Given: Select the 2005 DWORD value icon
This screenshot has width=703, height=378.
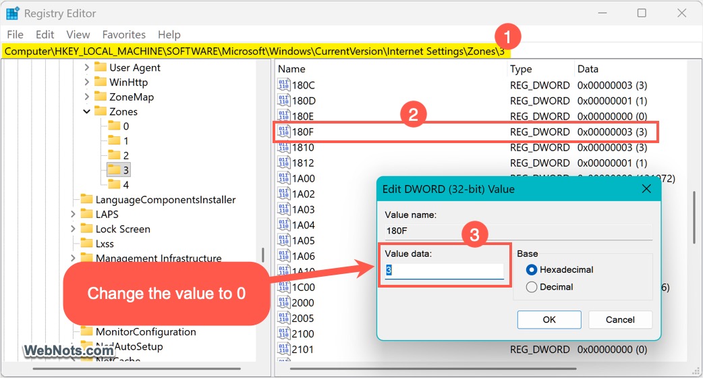Looking at the screenshot, I should click(284, 319).
